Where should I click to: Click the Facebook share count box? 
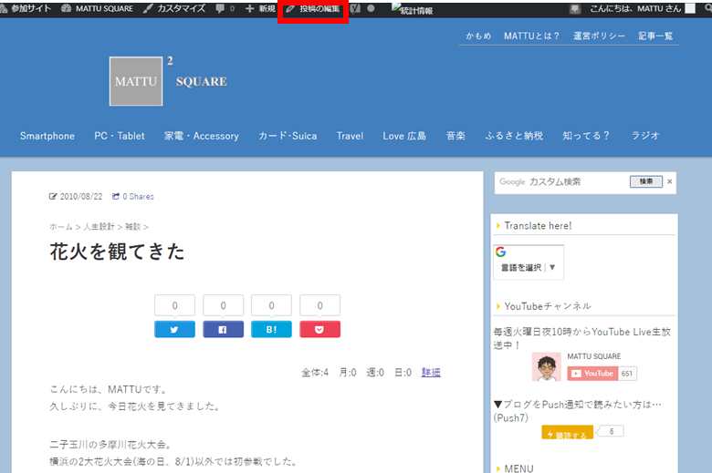(x=223, y=305)
